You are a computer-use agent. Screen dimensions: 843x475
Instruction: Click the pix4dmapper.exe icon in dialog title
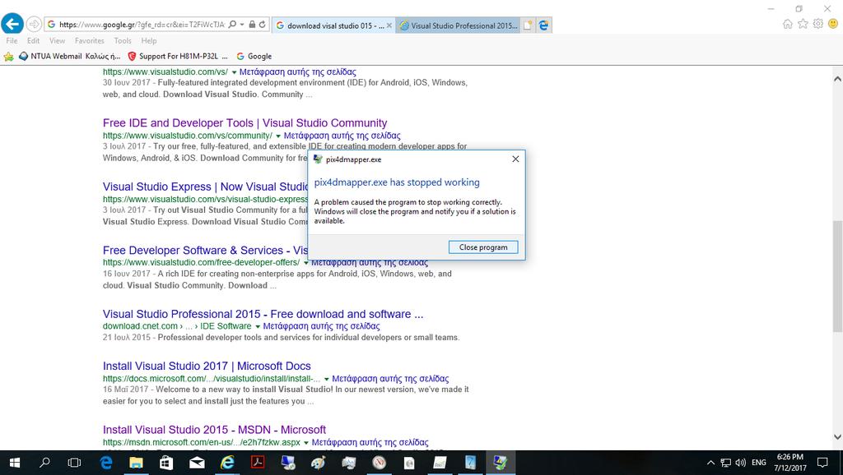click(318, 159)
